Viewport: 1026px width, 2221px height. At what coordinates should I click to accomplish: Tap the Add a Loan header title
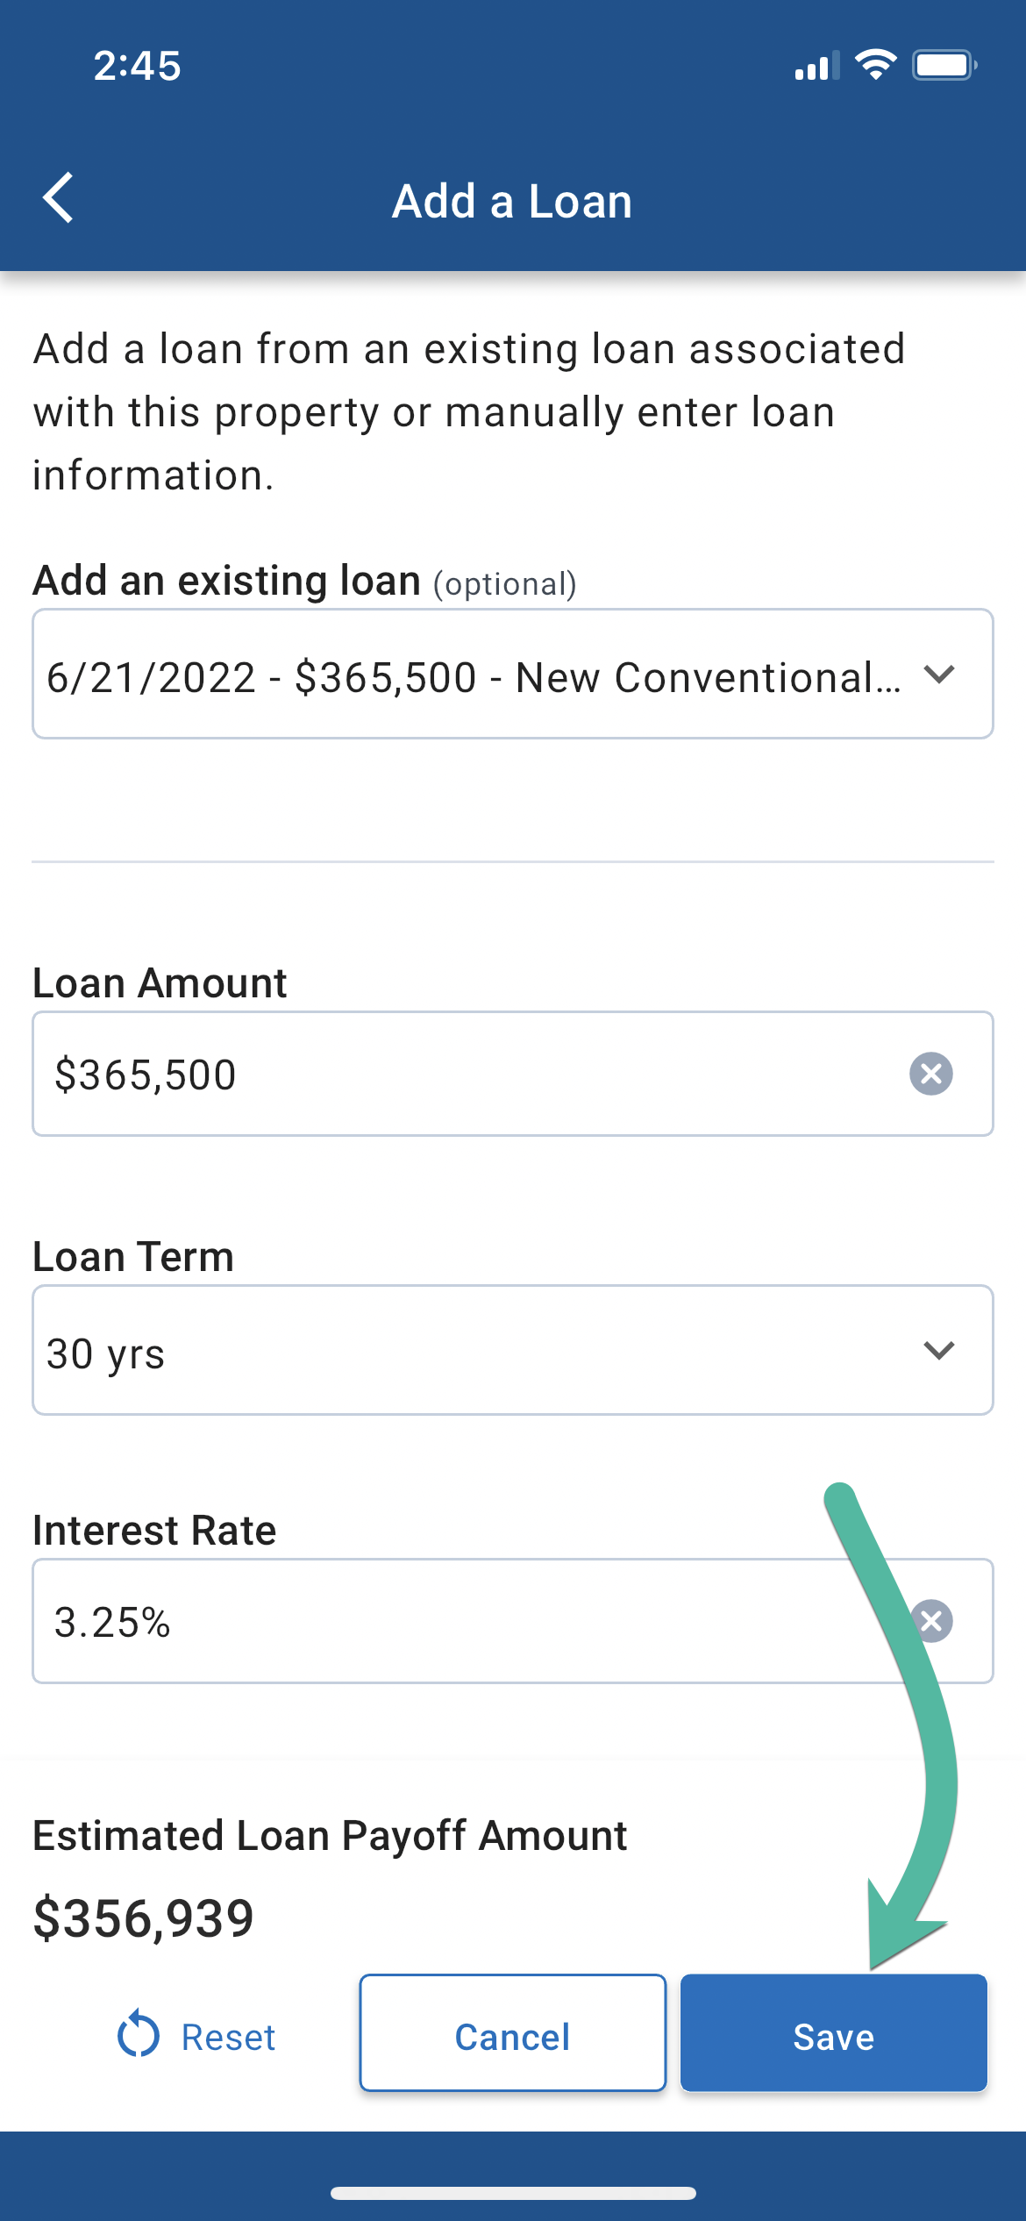tap(512, 201)
